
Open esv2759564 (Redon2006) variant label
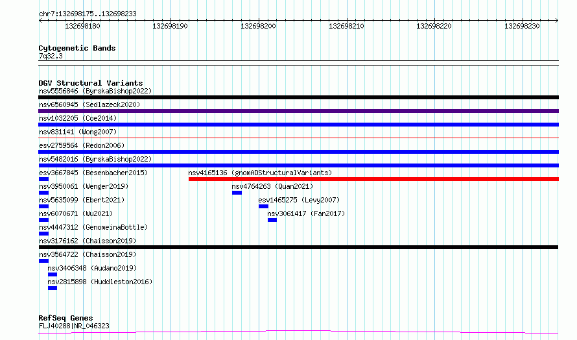(82, 145)
